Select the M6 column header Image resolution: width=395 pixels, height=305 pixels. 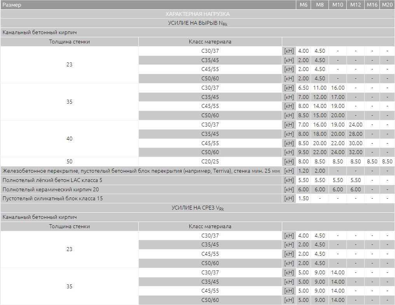pyautogui.click(x=303, y=5)
